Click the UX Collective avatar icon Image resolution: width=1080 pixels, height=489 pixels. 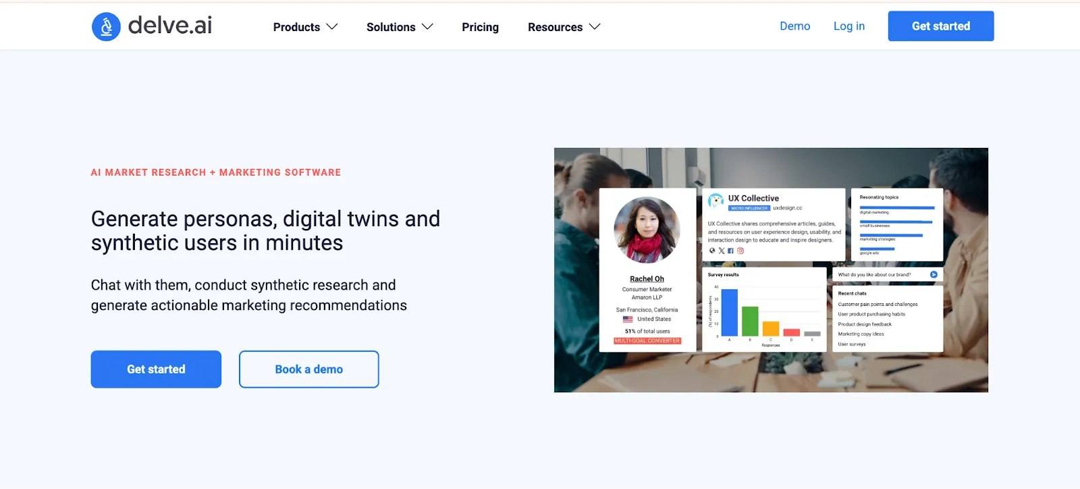coord(715,201)
